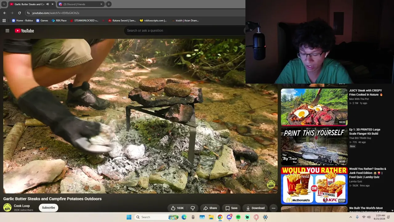Screen dimensions: 394x222
Task: Open Opera browser from taskbar
Action: click(256, 217)
